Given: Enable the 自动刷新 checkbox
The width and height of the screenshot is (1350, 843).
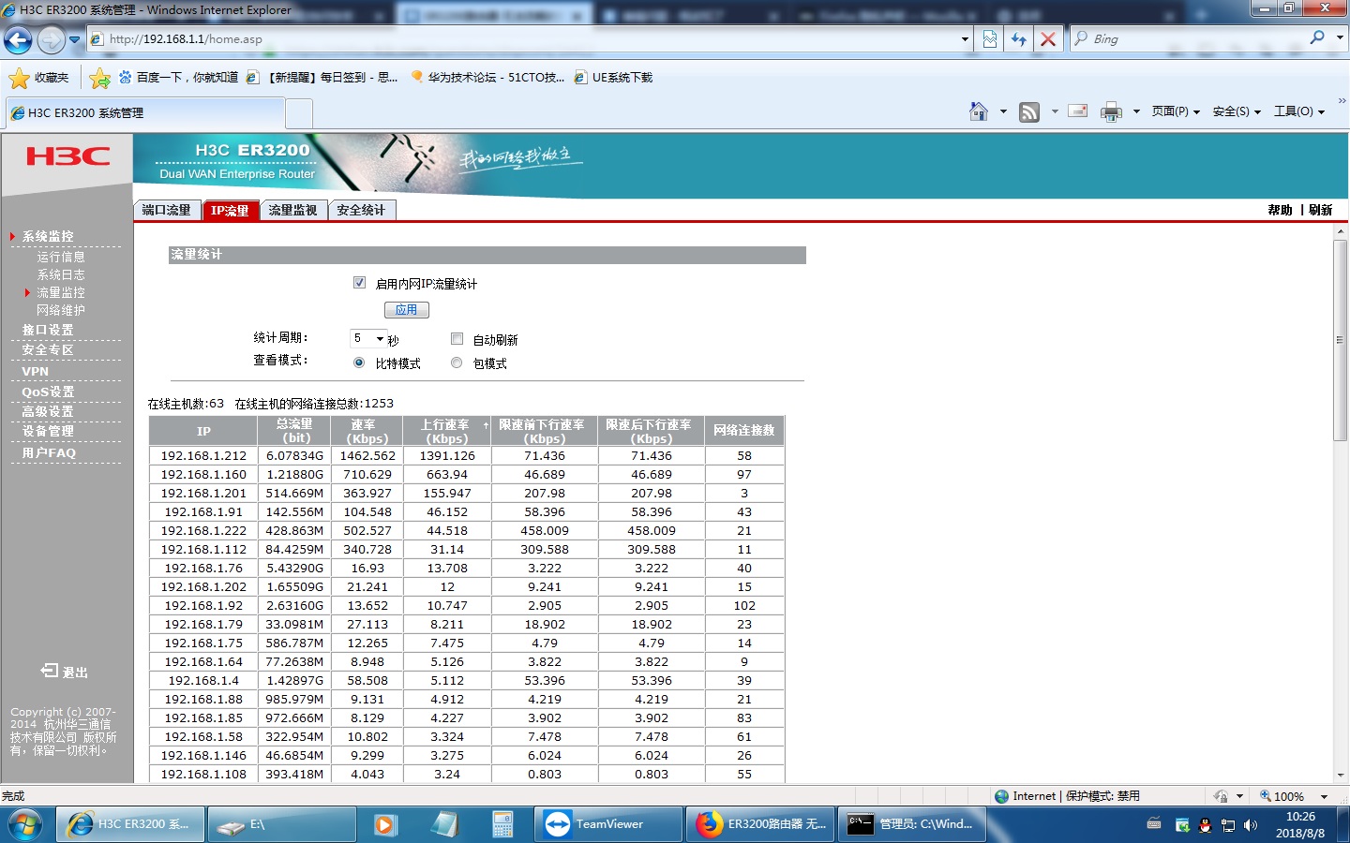Looking at the screenshot, I should click(x=457, y=339).
